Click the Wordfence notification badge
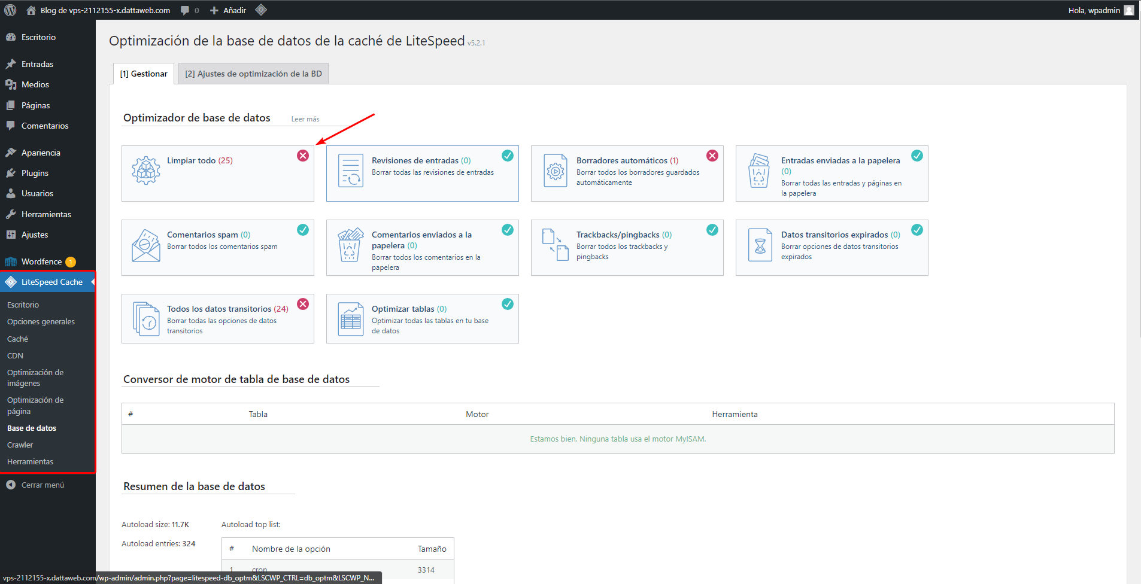This screenshot has height=584, width=1141. (71, 261)
